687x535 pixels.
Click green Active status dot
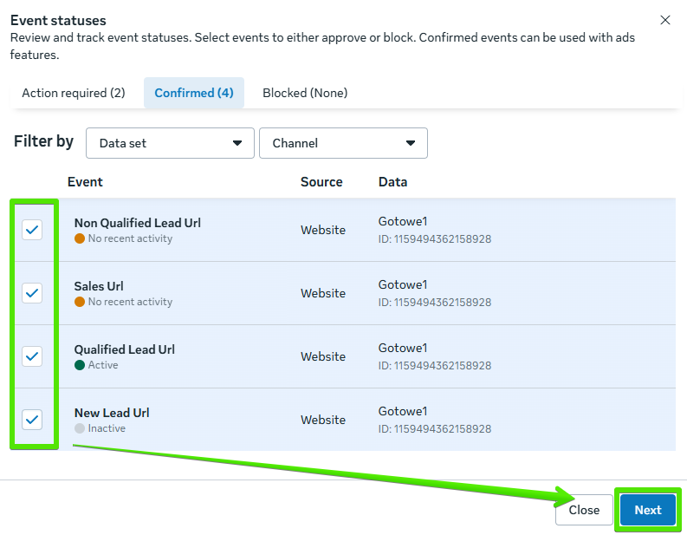point(80,365)
